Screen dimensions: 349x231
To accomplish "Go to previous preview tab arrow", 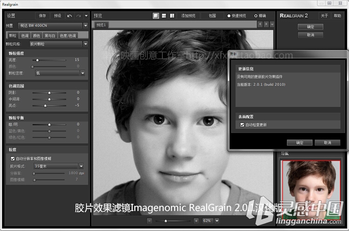I will [x=260, y=24].
